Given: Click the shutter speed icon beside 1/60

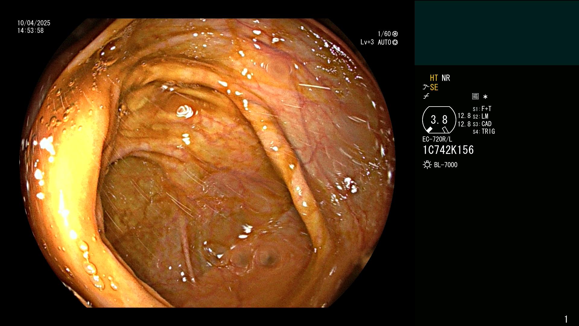Looking at the screenshot, I should pyautogui.click(x=395, y=34).
